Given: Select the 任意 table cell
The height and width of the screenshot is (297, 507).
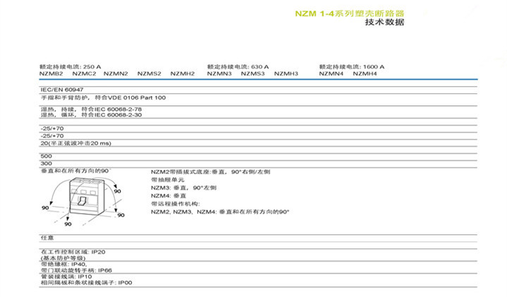Looking at the screenshot, I should pyautogui.click(x=47, y=236).
